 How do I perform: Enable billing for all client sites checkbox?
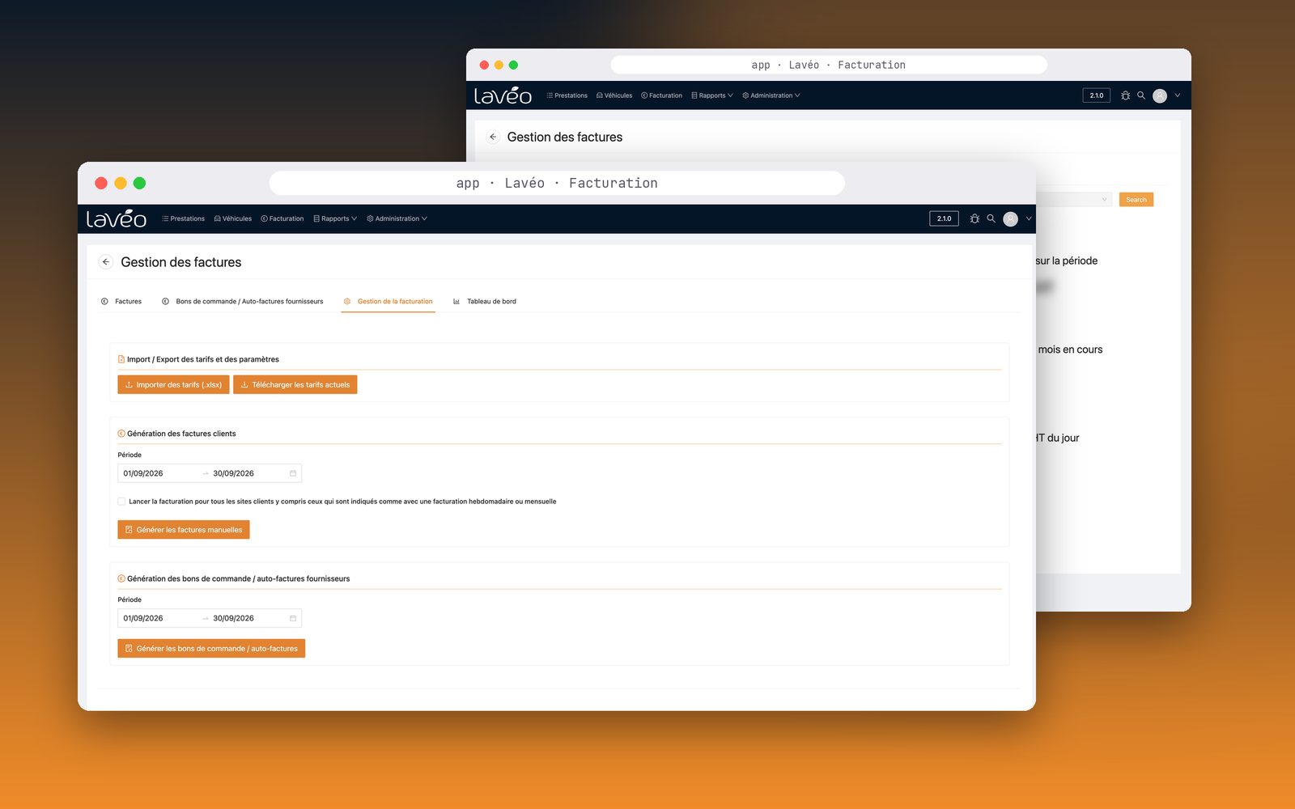click(x=121, y=502)
